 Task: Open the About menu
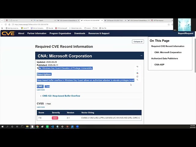tap(21, 33)
